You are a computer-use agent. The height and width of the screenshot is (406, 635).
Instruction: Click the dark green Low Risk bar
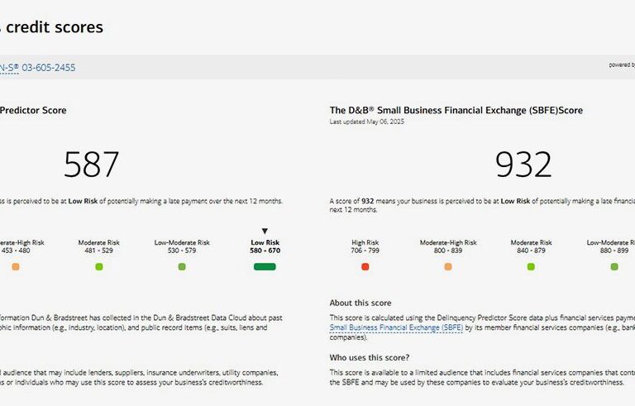(265, 266)
